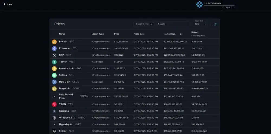Click Wrapped BTC price $117,784.18419
This screenshot has width=271, height=134.
(121, 118)
